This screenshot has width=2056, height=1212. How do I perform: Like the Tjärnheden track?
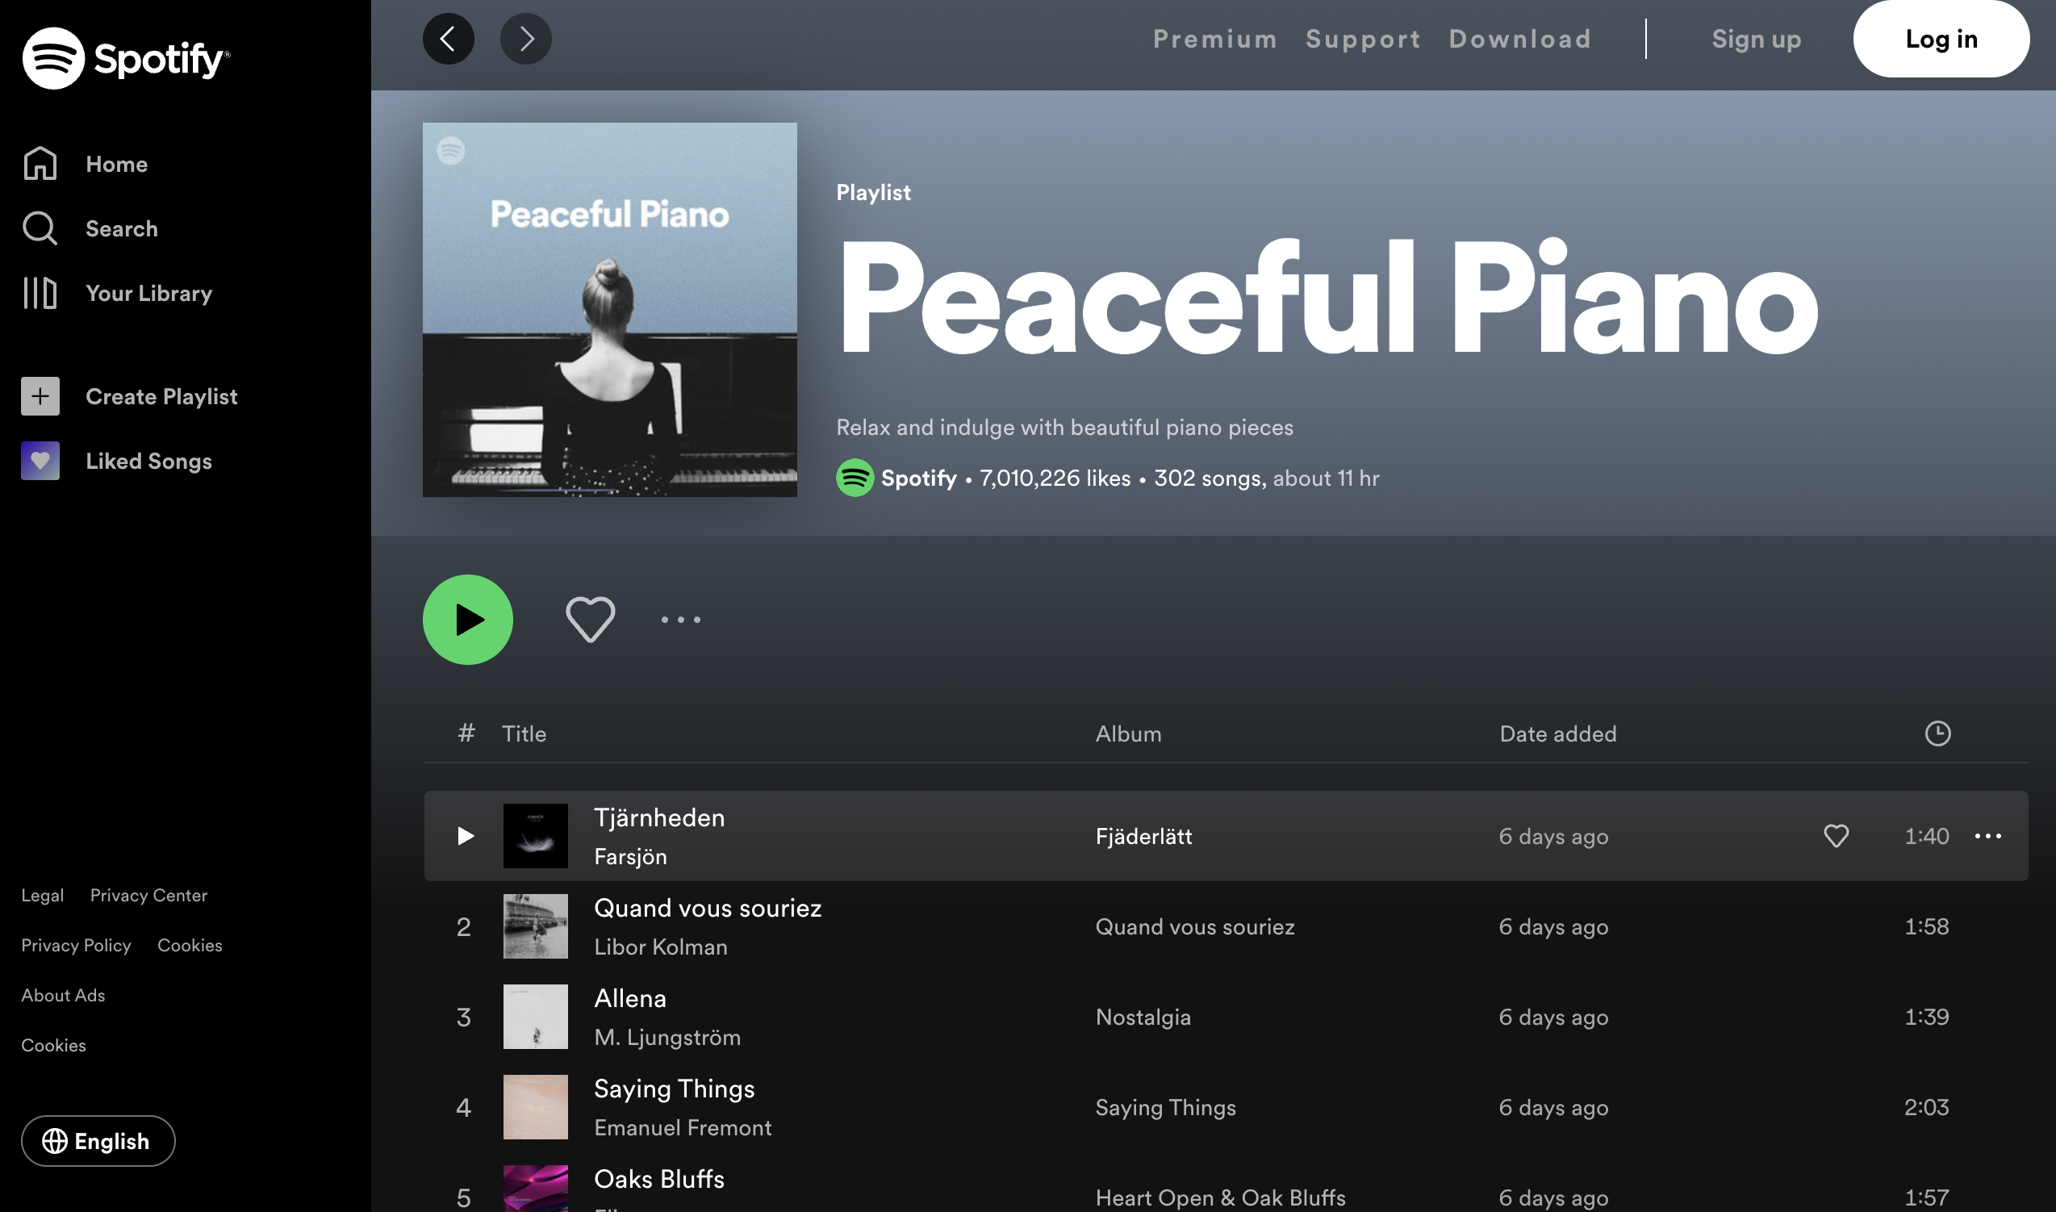coord(1837,835)
